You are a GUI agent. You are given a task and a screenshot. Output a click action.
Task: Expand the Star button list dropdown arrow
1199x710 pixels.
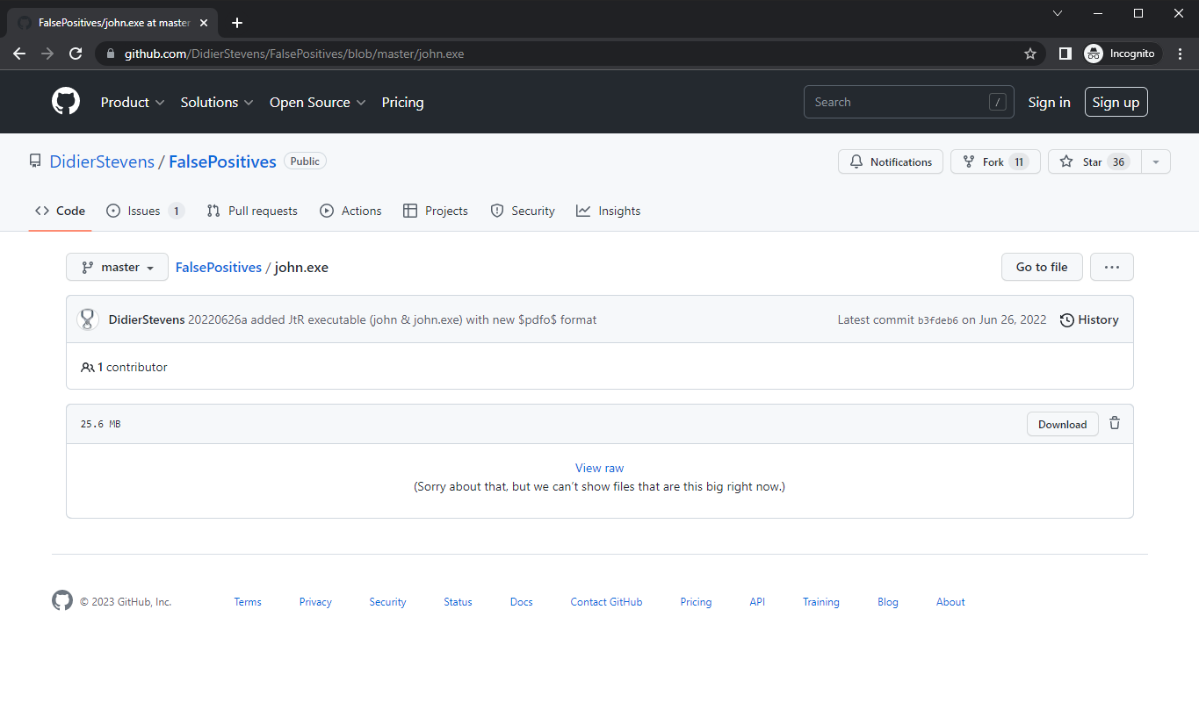coord(1156,161)
